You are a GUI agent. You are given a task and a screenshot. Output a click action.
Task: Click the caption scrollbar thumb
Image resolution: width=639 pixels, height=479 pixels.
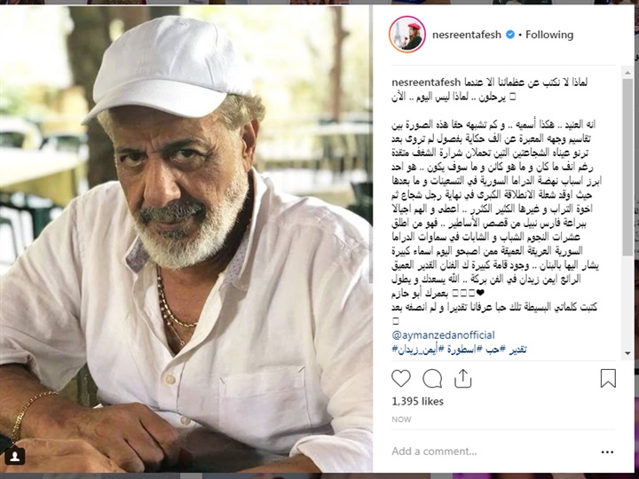coord(627,168)
